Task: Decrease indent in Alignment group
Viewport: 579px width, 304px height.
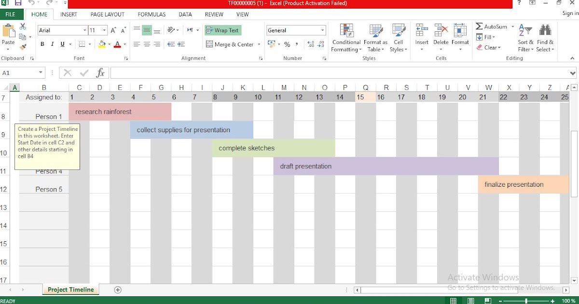Action: [171, 44]
